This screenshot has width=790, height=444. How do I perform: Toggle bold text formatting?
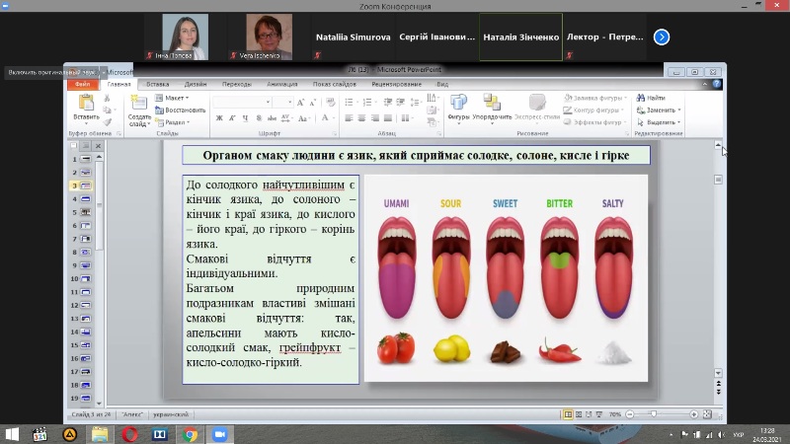coord(219,118)
